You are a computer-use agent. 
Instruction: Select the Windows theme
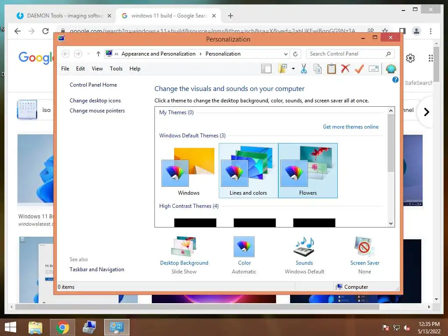pyautogui.click(x=189, y=171)
